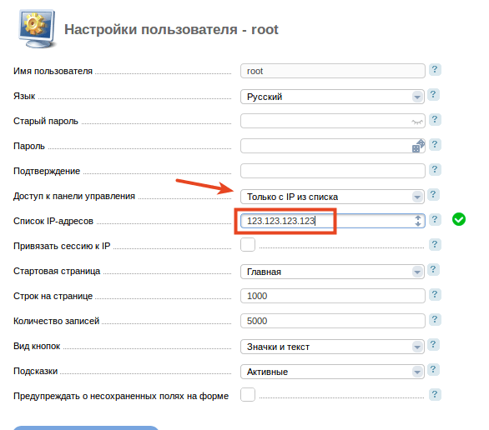This screenshot has height=430, width=489.
Task: Click help icon beside Язык dropdown
Action: pyautogui.click(x=433, y=95)
